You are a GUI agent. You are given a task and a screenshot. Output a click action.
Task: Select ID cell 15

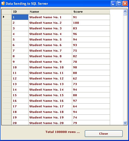[x=20, y=95]
